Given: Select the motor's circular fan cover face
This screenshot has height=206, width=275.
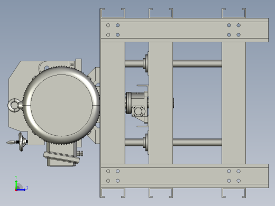Looking at the screenshot, I should (x=61, y=105).
